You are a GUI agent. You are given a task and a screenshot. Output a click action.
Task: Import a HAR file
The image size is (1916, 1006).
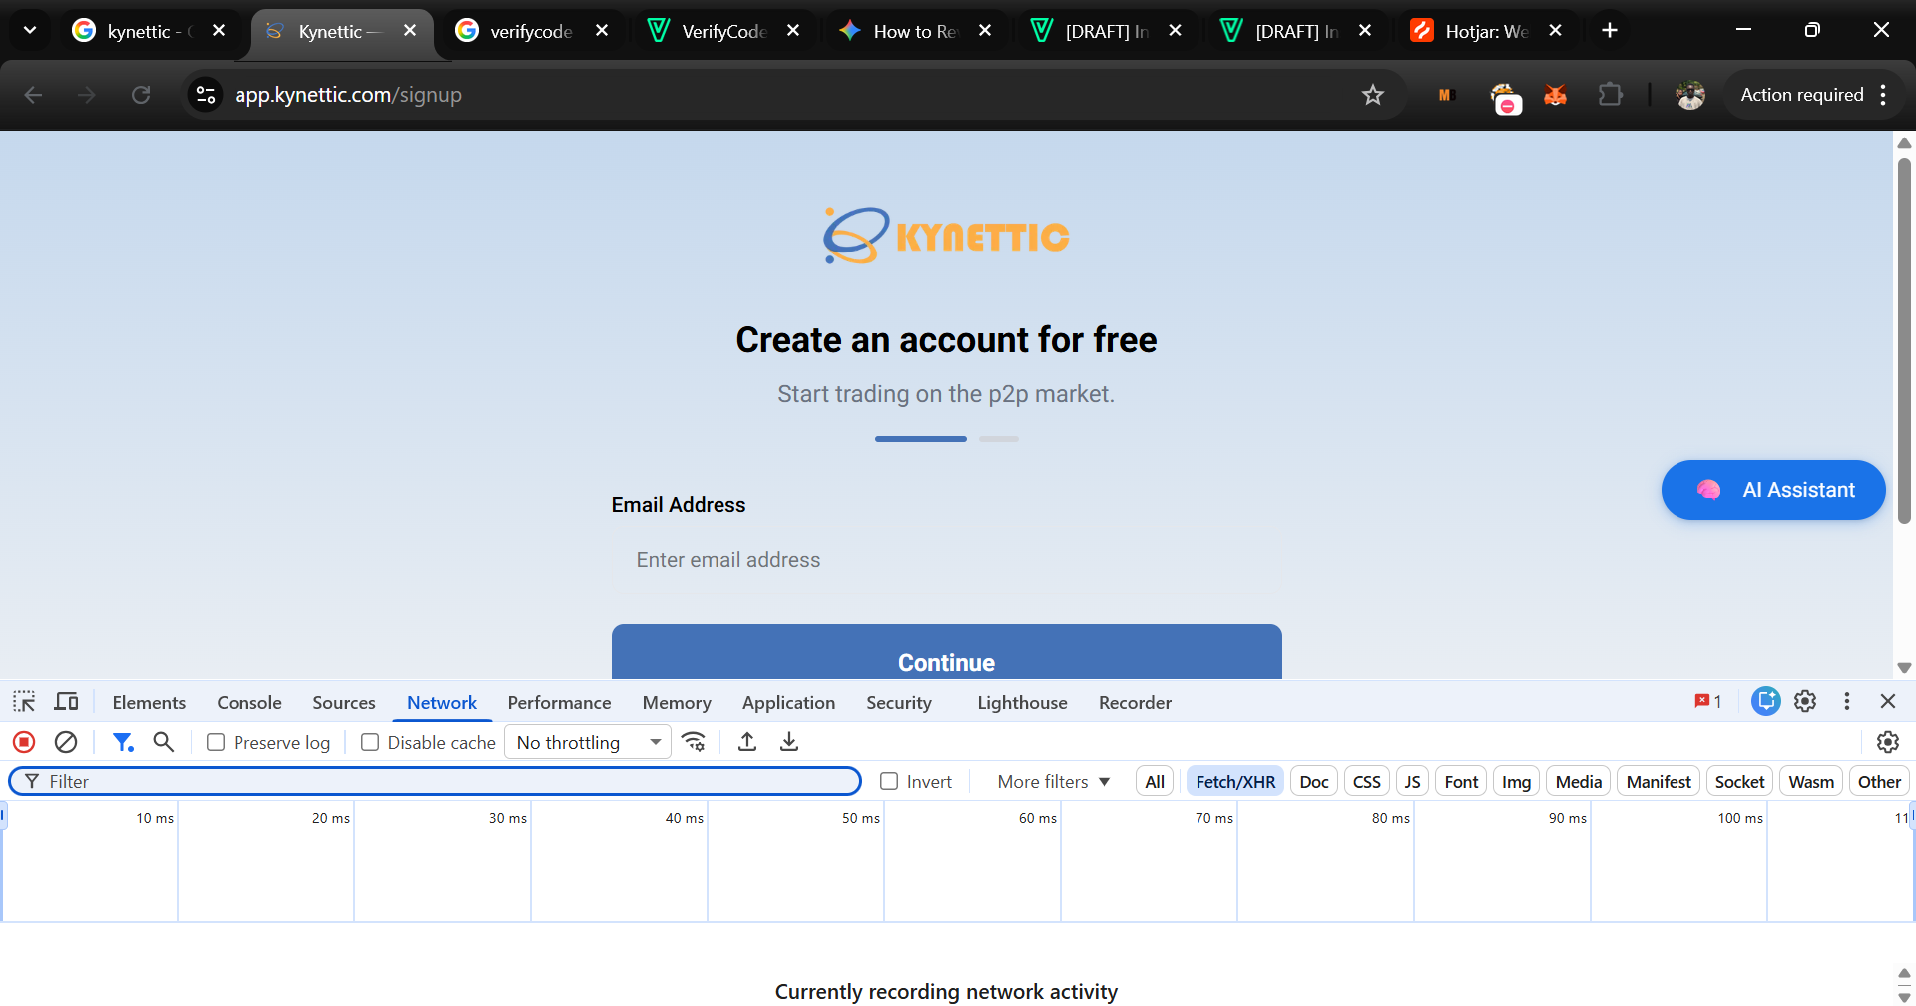point(746,741)
